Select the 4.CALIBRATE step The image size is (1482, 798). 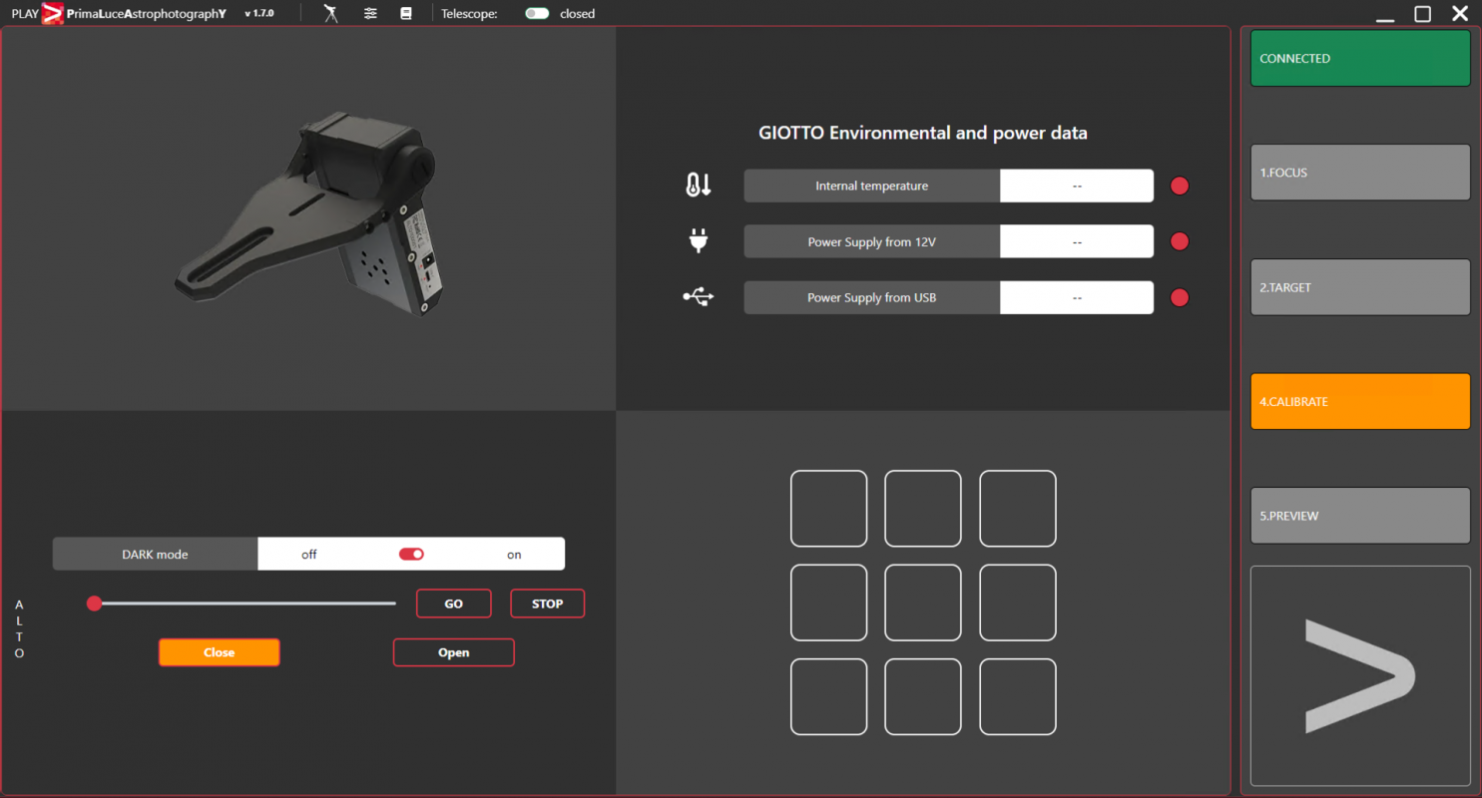tap(1360, 401)
